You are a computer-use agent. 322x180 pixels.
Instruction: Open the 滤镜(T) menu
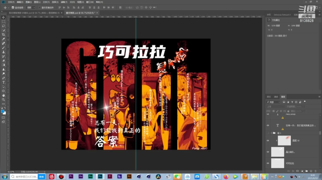(x=64, y=2)
